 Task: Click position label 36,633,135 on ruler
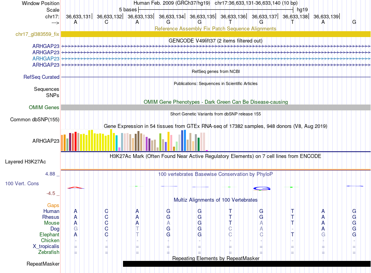[202, 16]
